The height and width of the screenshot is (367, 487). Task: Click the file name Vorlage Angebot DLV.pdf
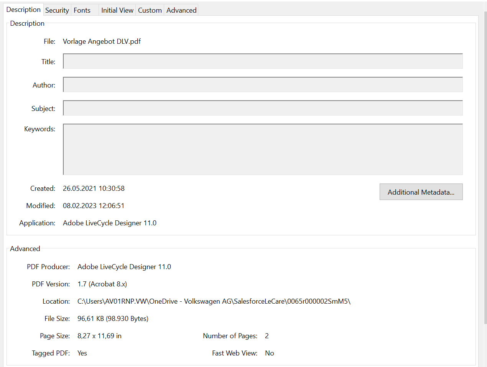click(x=102, y=41)
